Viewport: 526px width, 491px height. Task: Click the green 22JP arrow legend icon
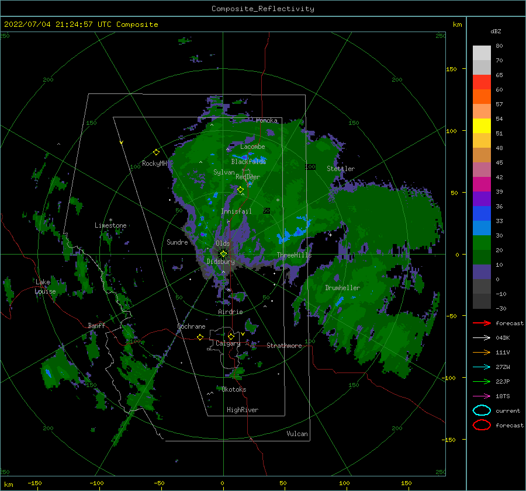482,381
